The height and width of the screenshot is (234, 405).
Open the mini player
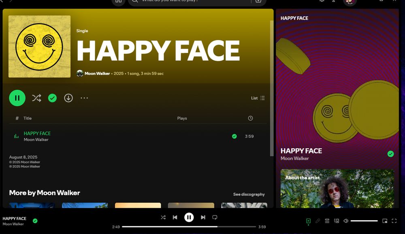tap(385, 221)
